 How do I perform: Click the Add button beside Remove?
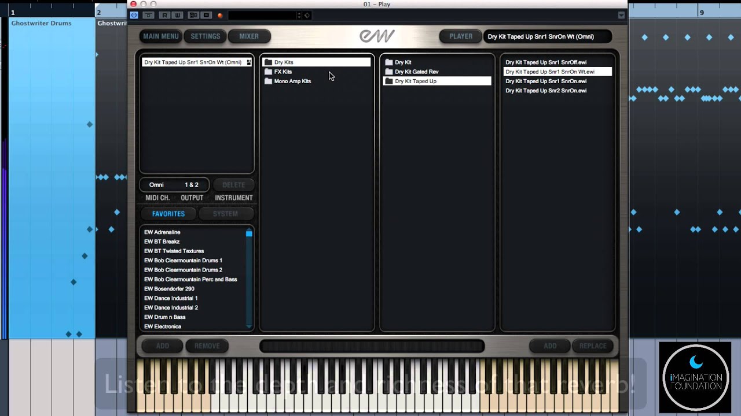point(163,346)
